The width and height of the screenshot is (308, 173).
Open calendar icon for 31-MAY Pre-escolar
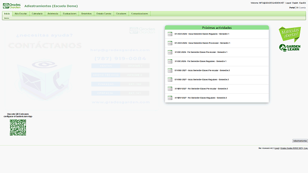click(x=170, y=88)
